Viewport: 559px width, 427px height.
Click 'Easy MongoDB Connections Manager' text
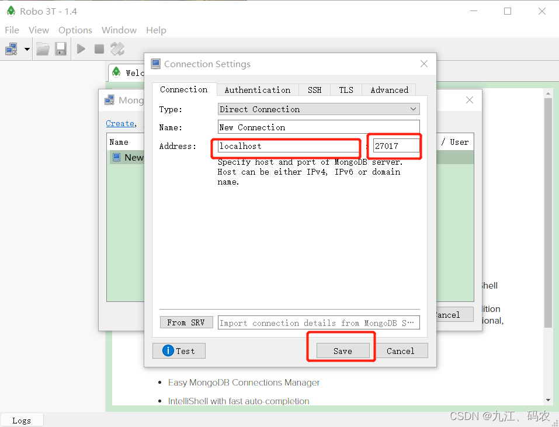[x=244, y=383]
